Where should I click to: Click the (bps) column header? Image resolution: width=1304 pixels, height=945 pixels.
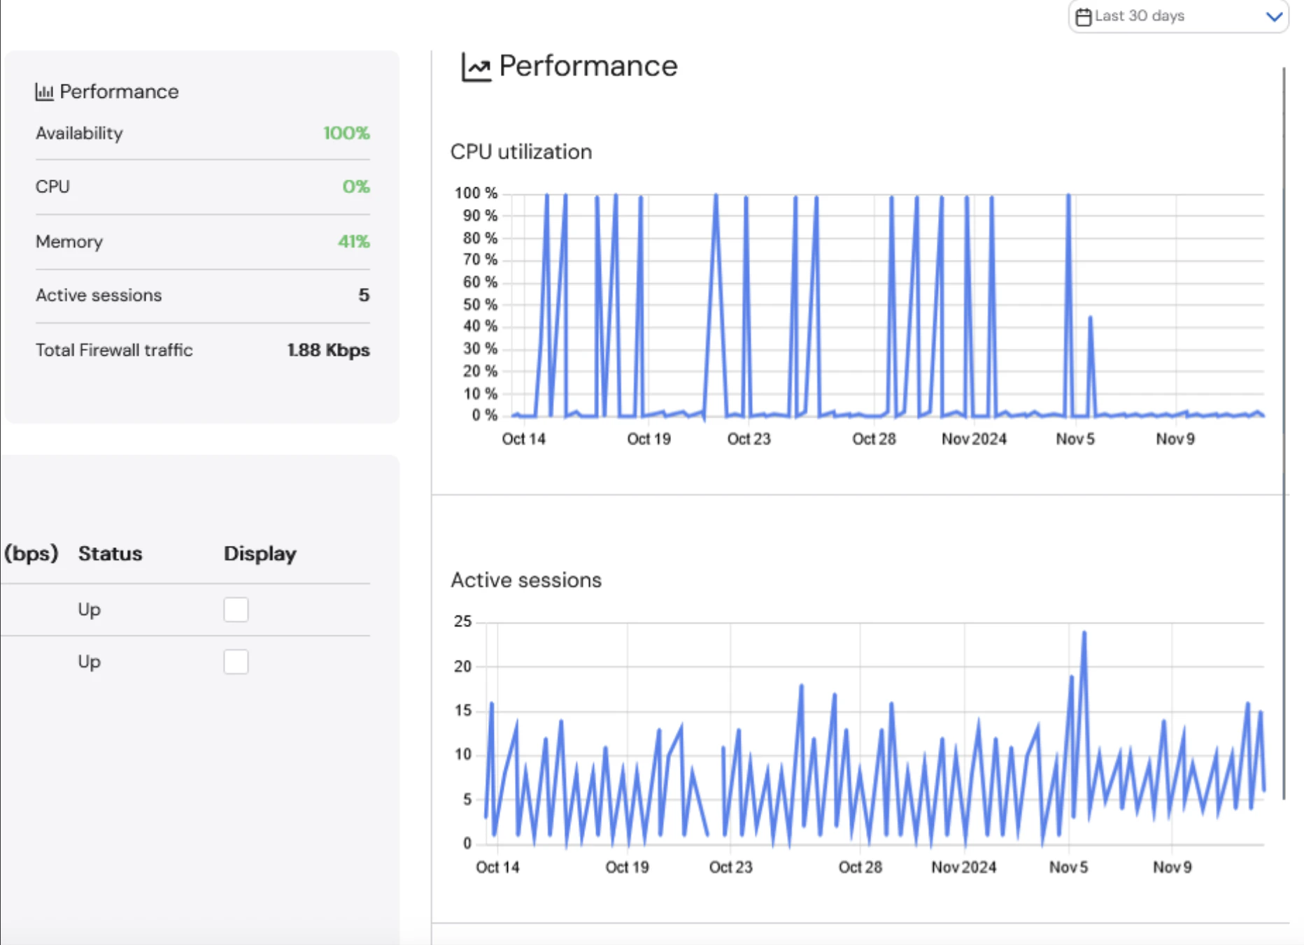31,554
